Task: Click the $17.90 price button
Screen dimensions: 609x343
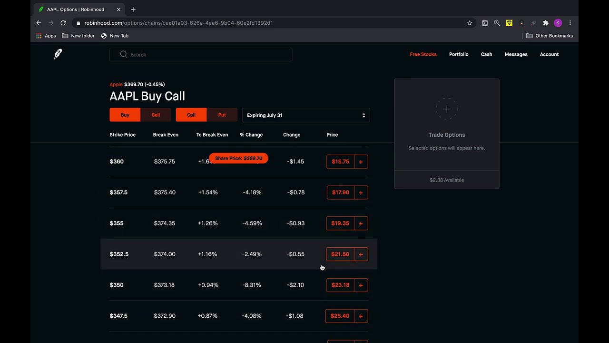Action: point(340,192)
